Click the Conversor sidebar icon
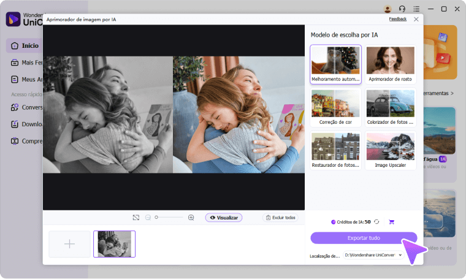This screenshot has height=279, width=466. (x=15, y=107)
